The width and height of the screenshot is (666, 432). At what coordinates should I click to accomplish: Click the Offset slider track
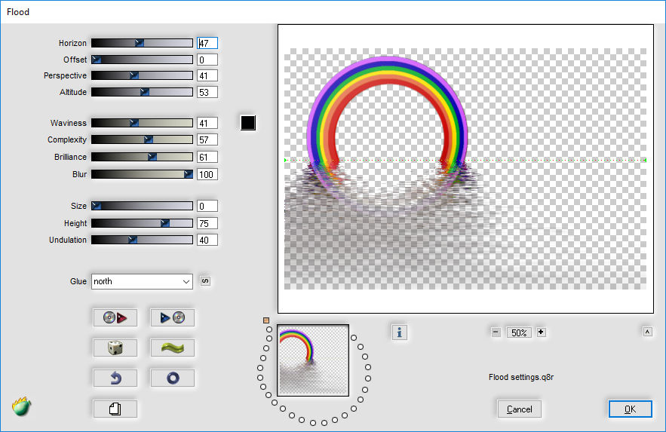coord(142,60)
